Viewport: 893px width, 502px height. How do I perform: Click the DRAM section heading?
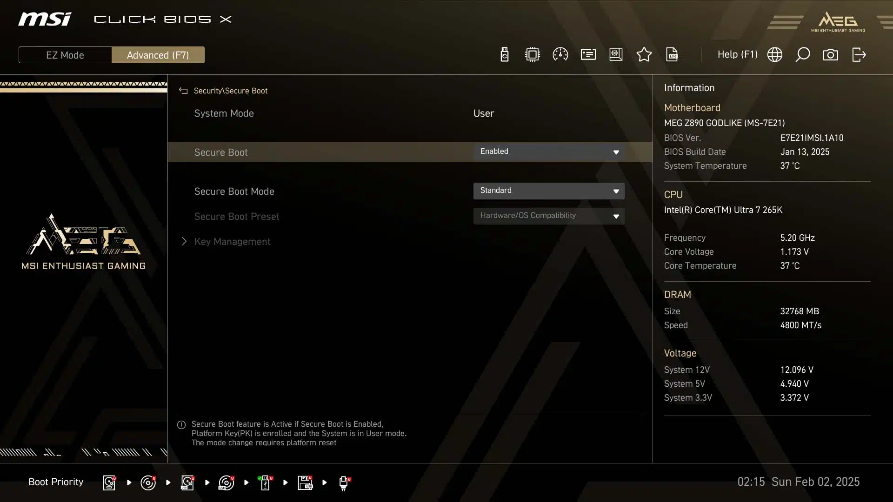[x=677, y=295]
